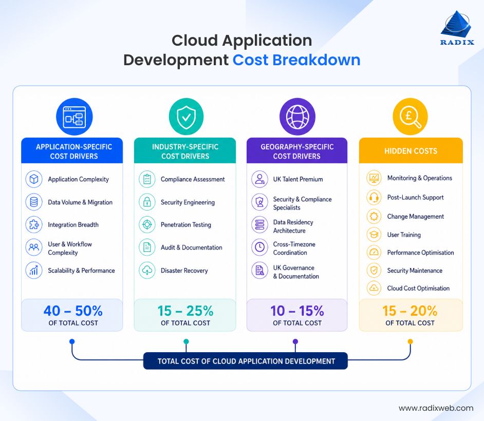This screenshot has width=484, height=421.
Task: Click the purple globe circle icon
Action: click(x=297, y=117)
